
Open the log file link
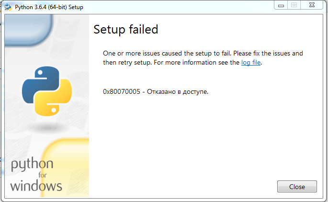(x=251, y=62)
